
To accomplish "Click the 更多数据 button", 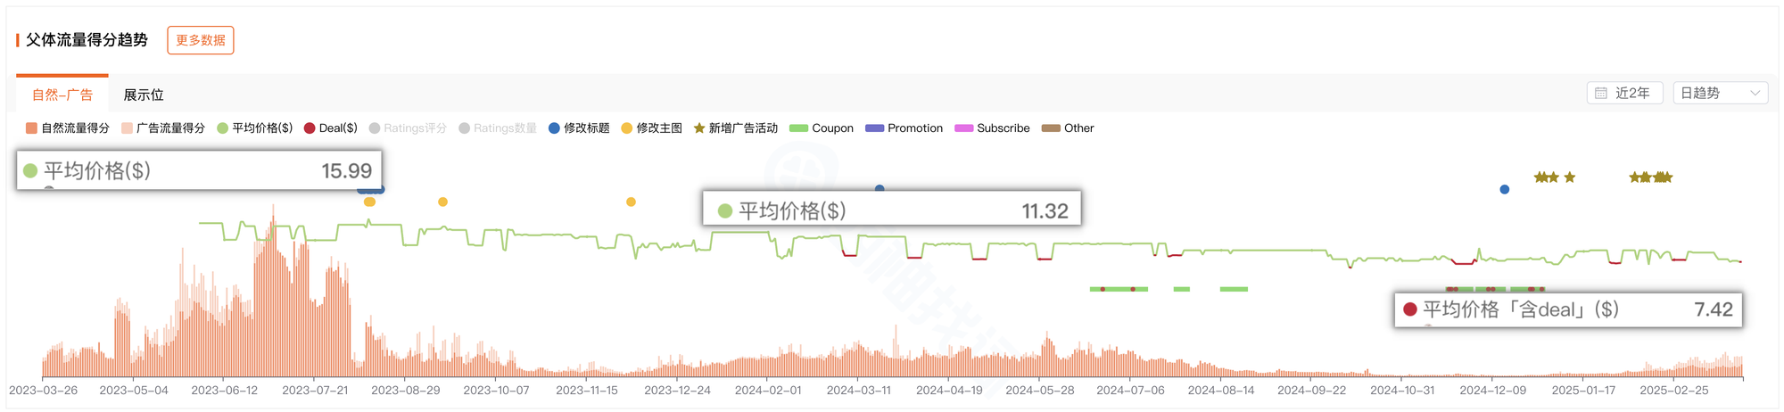I will [x=201, y=40].
